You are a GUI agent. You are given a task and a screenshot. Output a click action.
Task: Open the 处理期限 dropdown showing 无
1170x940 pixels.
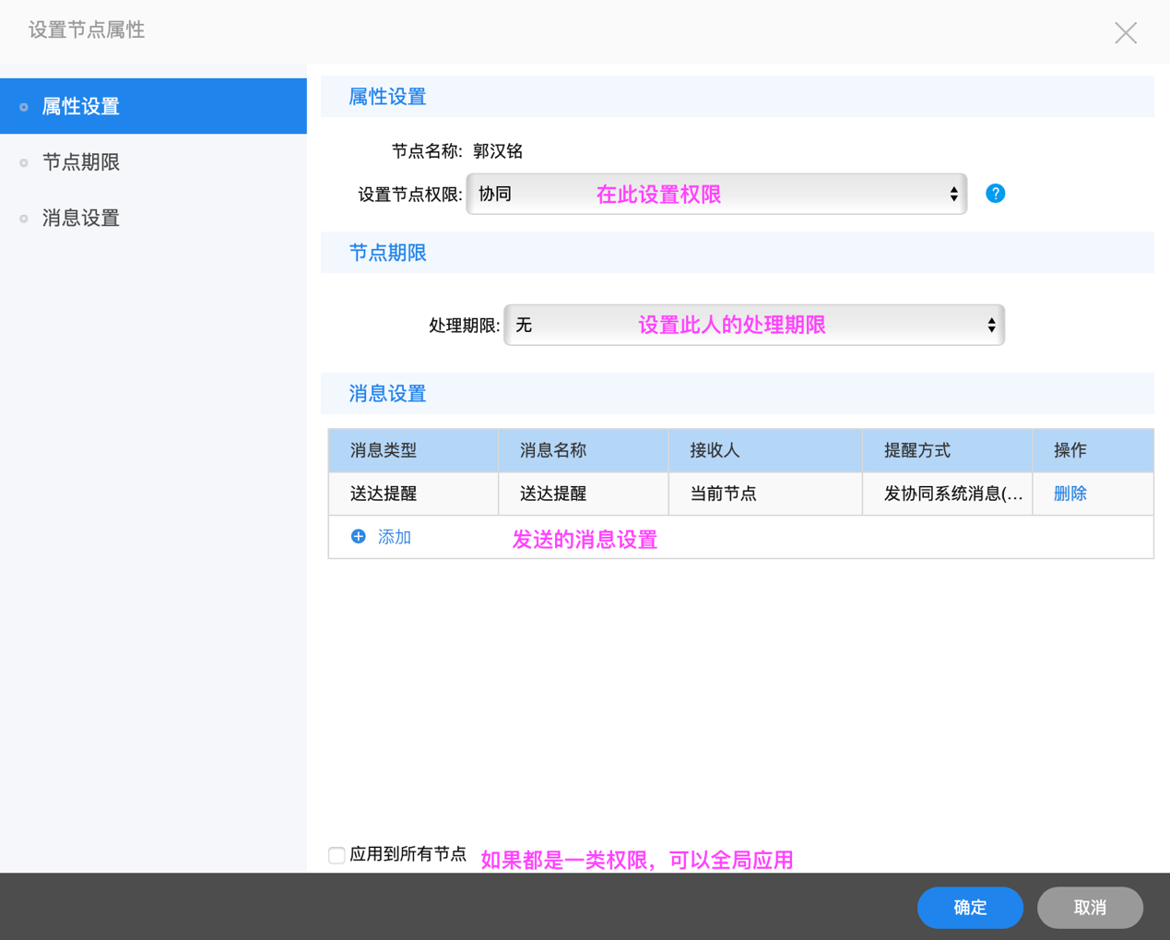(754, 325)
